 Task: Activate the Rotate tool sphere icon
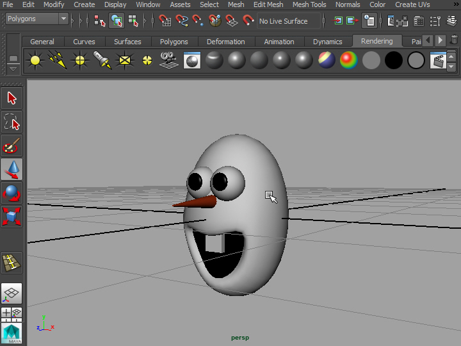[12, 192]
